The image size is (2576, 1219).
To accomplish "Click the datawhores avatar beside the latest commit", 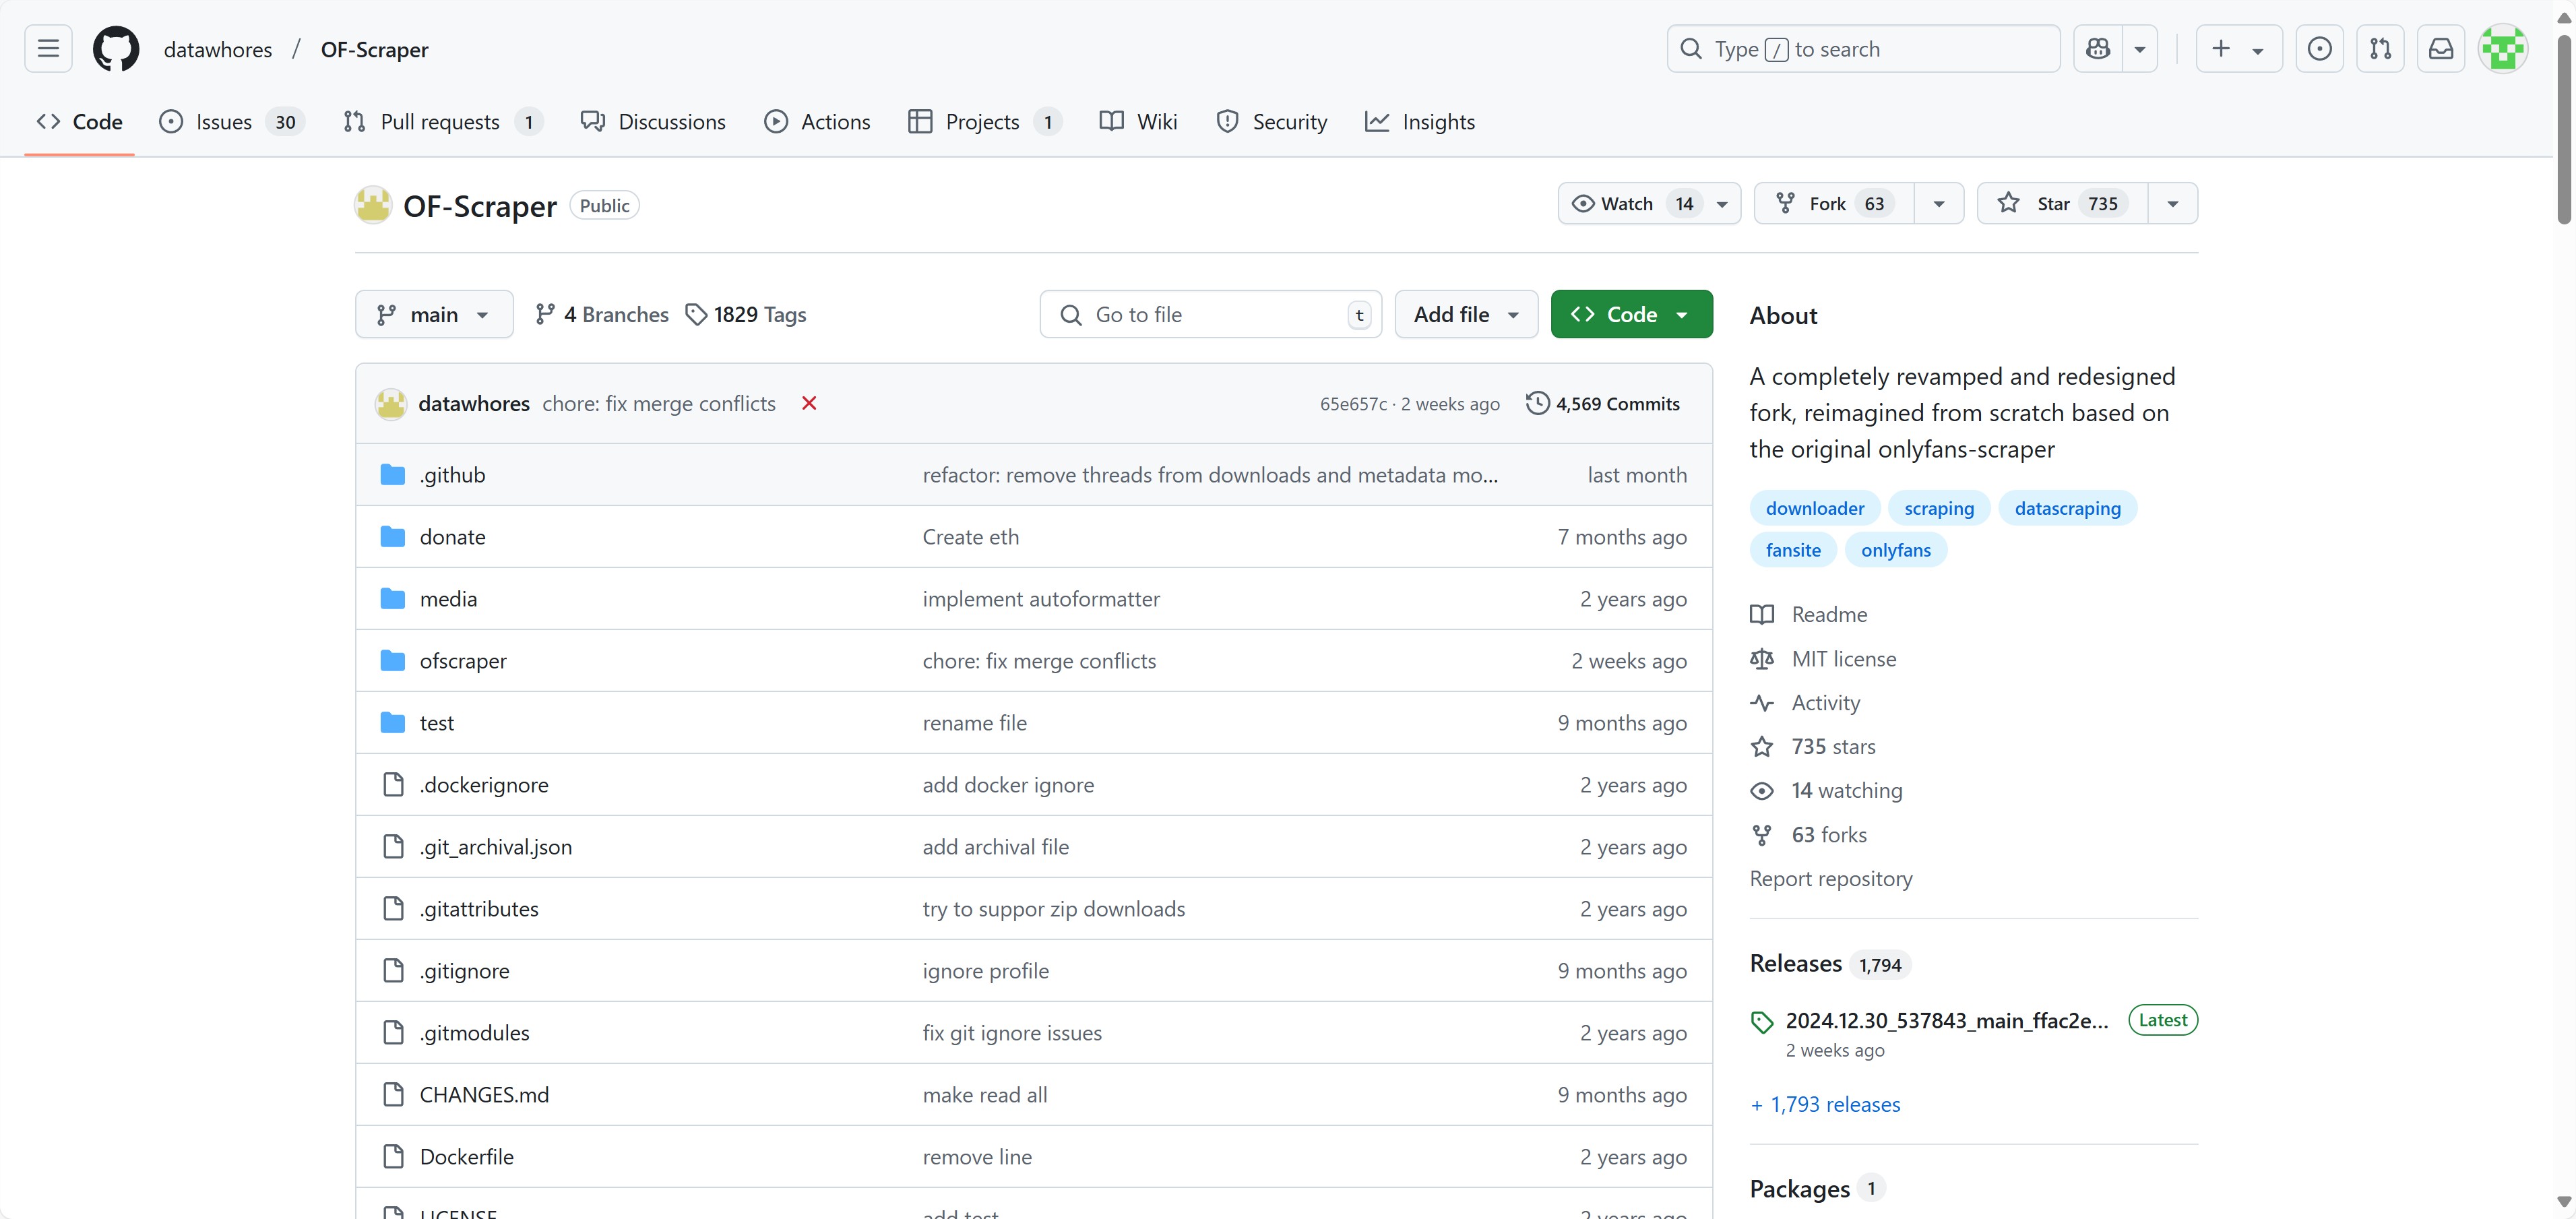I will pos(391,404).
